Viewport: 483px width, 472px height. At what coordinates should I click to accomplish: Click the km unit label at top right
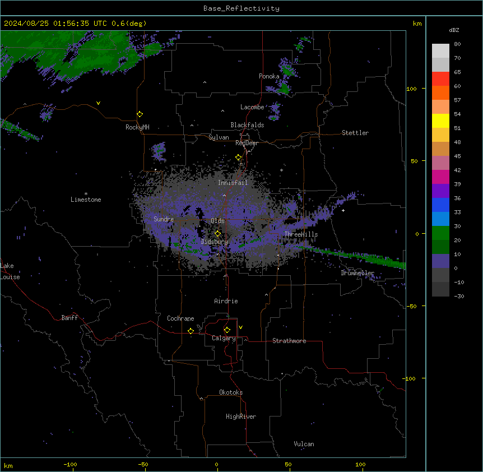pos(417,24)
